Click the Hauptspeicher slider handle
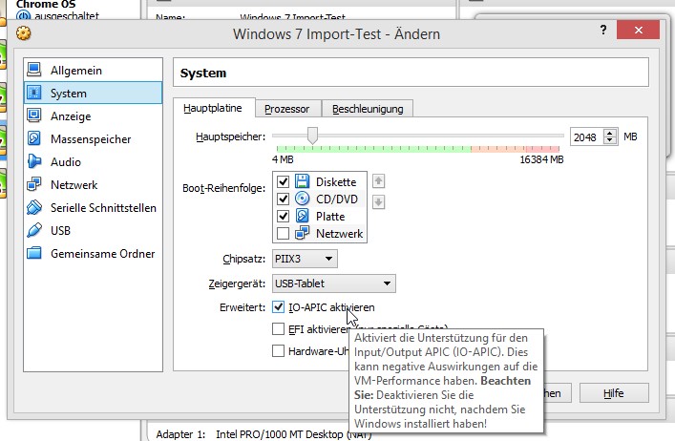 (x=312, y=136)
